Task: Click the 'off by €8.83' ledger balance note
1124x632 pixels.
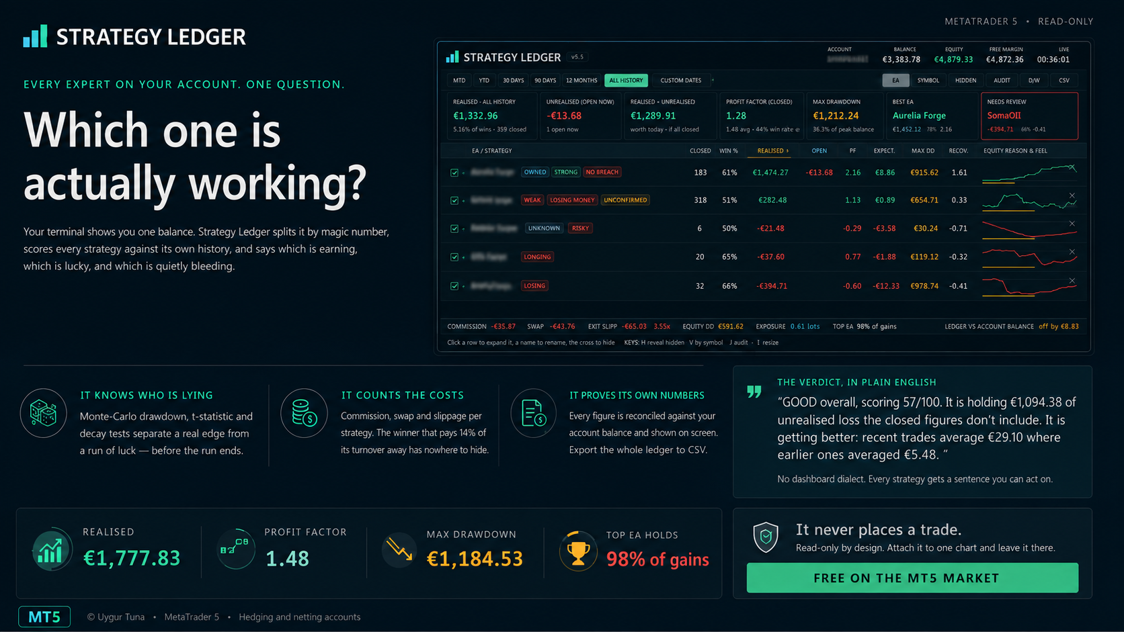Action: point(1059,326)
